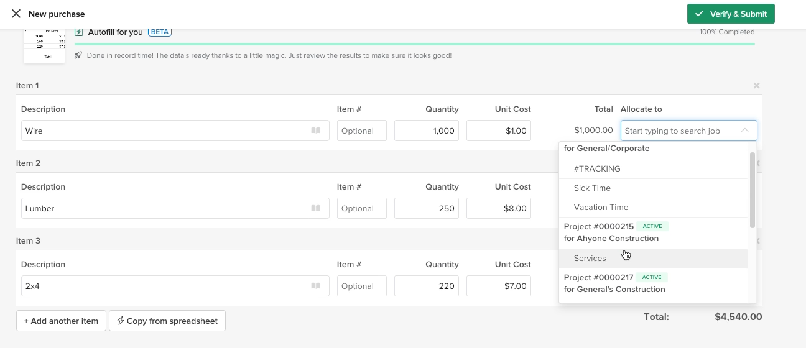Open catalog book icon in Wire description
This screenshot has width=806, height=348.
coord(316,130)
